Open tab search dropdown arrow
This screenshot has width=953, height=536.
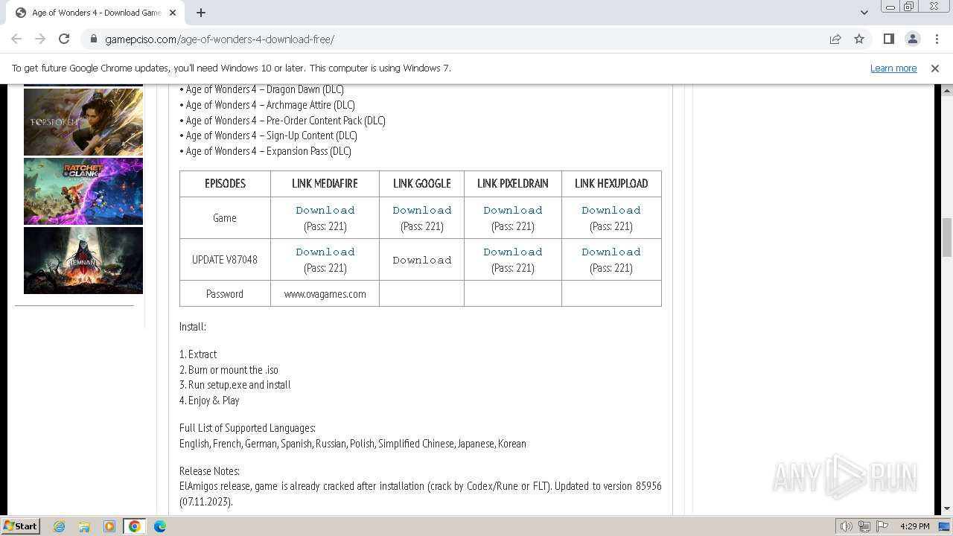point(864,13)
